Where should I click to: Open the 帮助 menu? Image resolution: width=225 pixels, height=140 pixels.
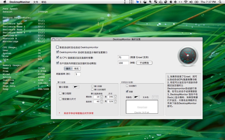click(44, 2)
